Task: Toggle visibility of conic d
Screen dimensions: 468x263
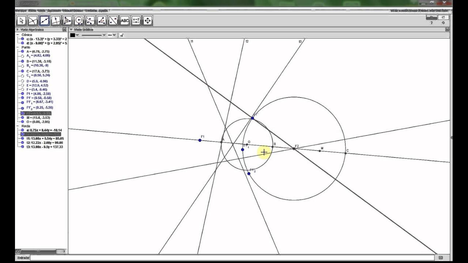Action: coord(22,43)
